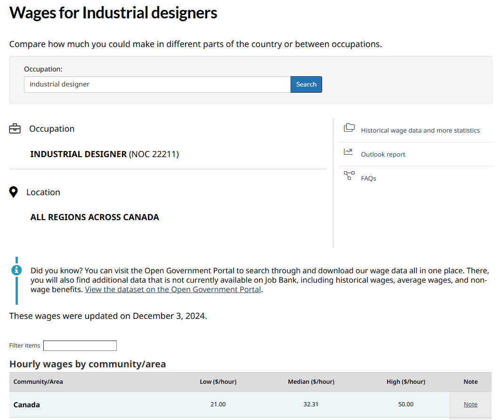Sort by the High ($/hour) column header

tap(405, 382)
